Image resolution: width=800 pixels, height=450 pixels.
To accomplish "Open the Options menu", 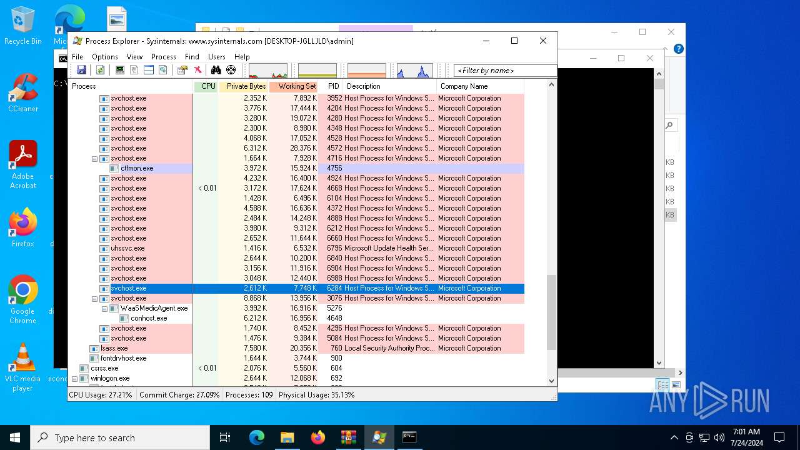I will (105, 57).
